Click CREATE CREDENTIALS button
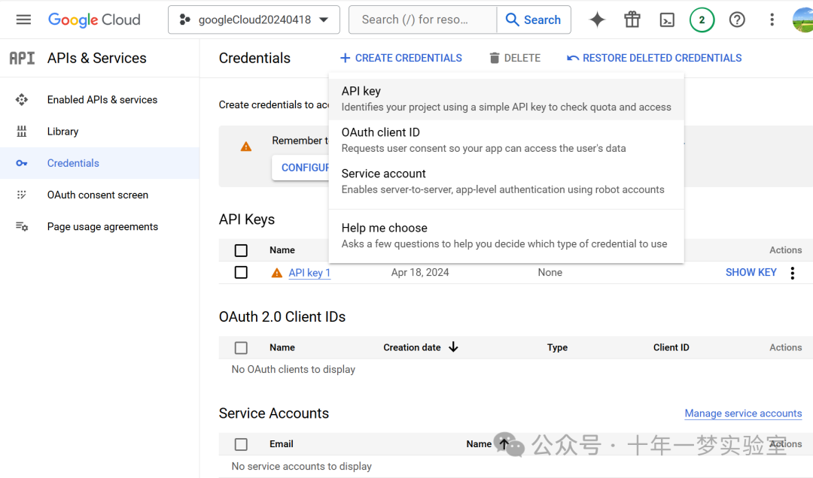This screenshot has width=813, height=478. click(x=400, y=58)
